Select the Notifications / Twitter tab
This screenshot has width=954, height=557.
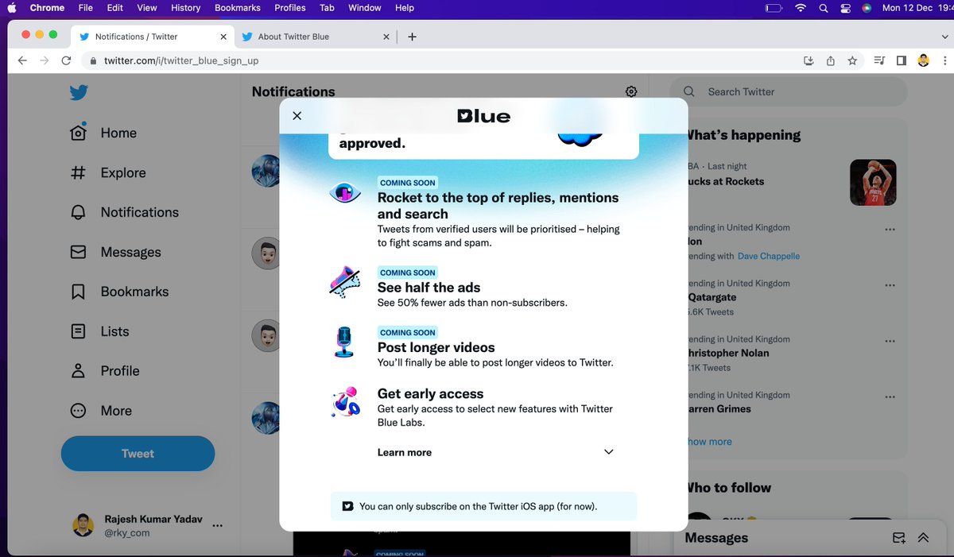pyautogui.click(x=151, y=37)
